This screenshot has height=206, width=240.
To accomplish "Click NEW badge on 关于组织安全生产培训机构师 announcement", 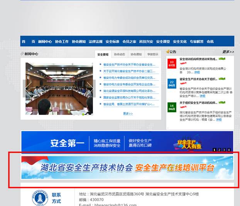I will (222, 102).
